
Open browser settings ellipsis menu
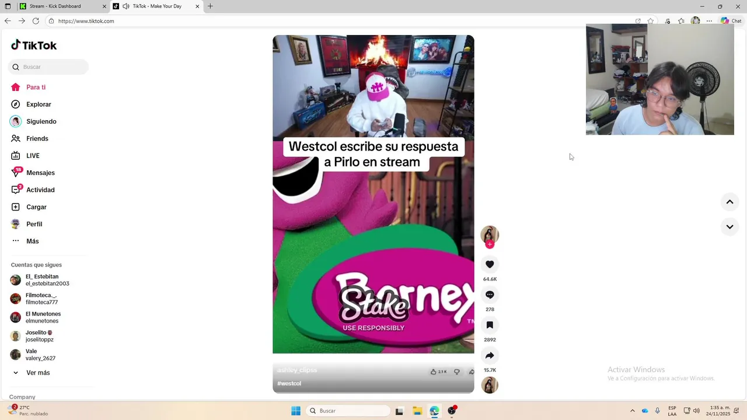709,21
